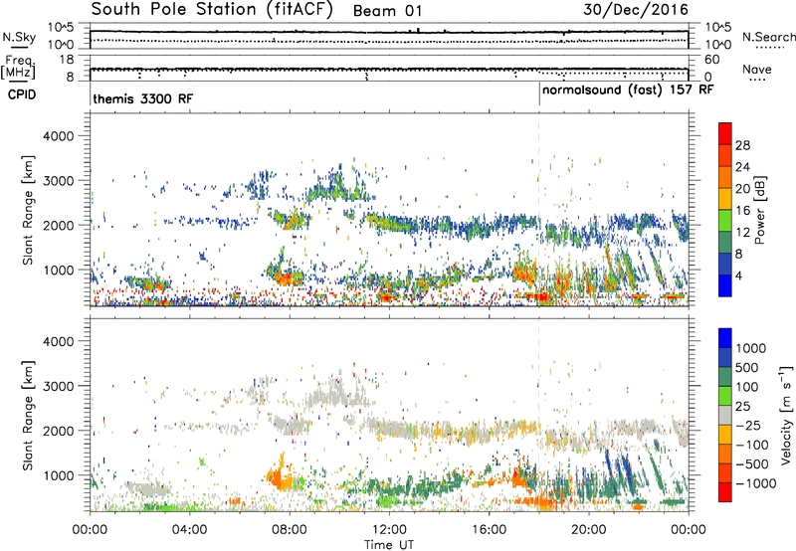The width and height of the screenshot is (796, 551).
Task: Click the '20:00' time axis label
Action: coord(589,530)
